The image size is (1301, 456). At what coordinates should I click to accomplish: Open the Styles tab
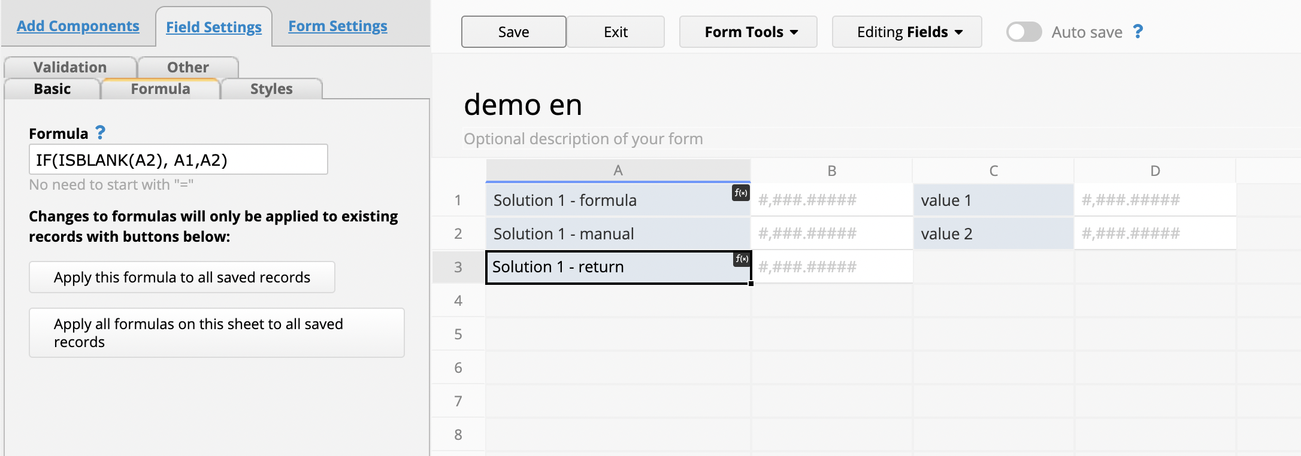271,89
